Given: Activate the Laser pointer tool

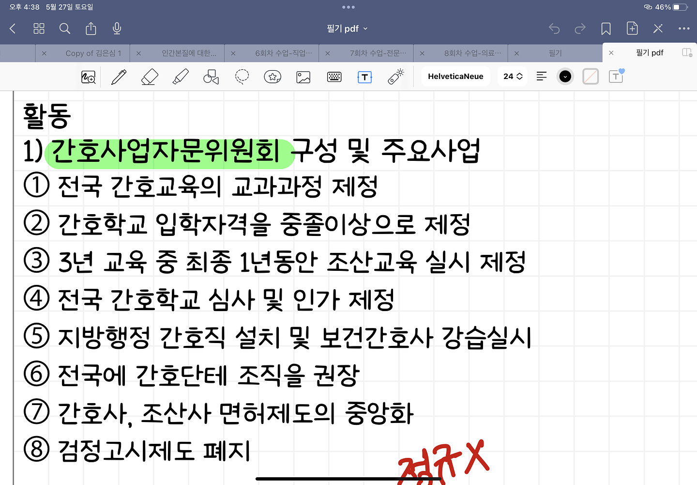Looking at the screenshot, I should coord(396,77).
